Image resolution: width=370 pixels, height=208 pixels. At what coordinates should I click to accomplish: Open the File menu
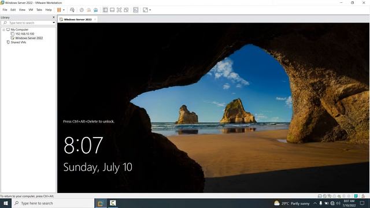coord(5,10)
